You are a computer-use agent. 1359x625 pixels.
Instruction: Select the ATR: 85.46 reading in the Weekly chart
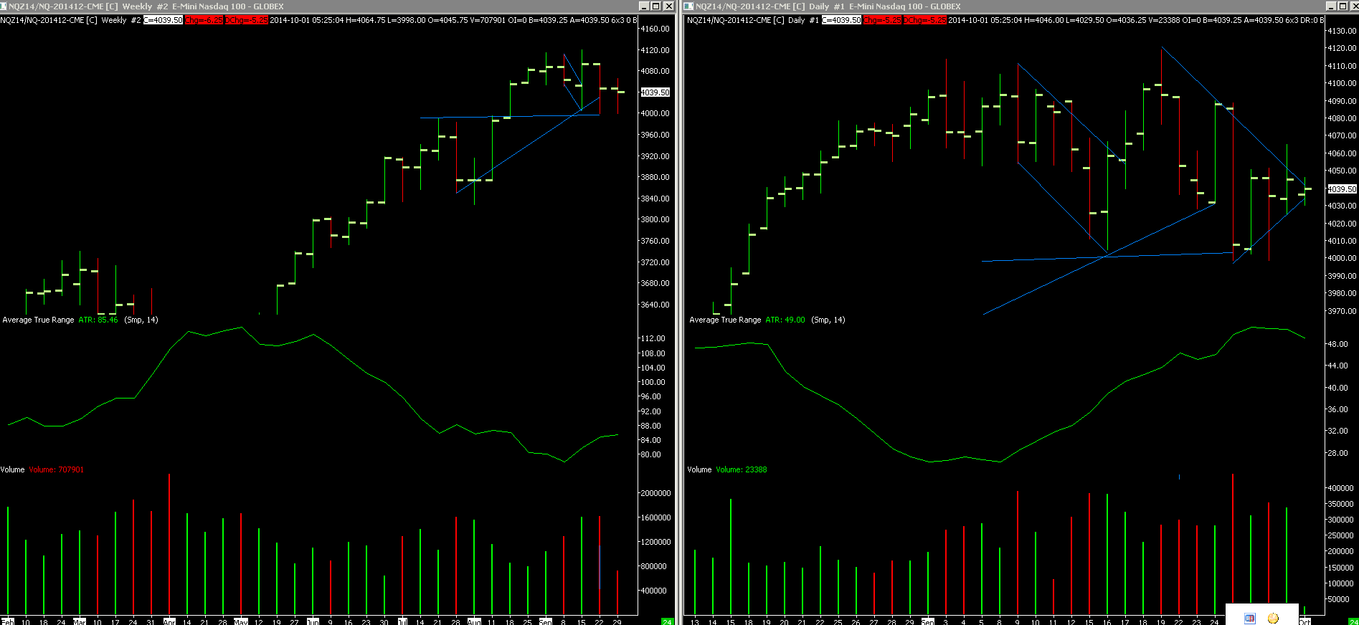pyautogui.click(x=98, y=320)
